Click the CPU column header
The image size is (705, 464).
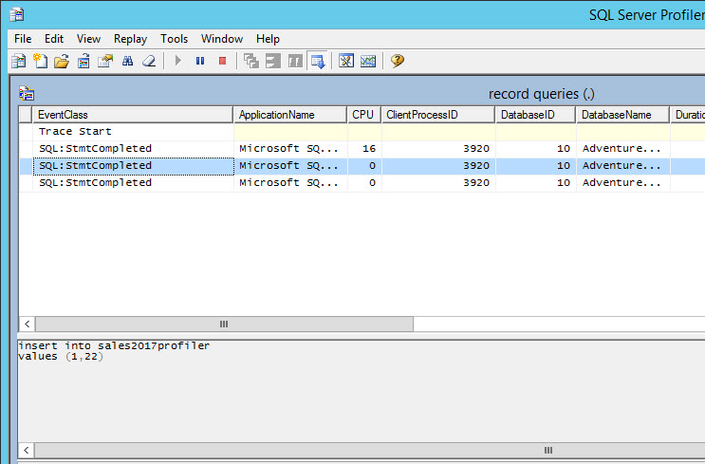[364, 115]
